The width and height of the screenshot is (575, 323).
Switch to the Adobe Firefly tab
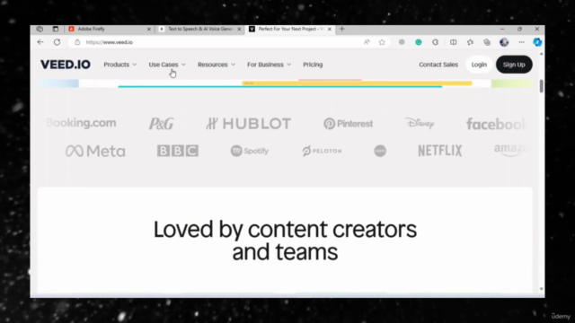pos(110,29)
